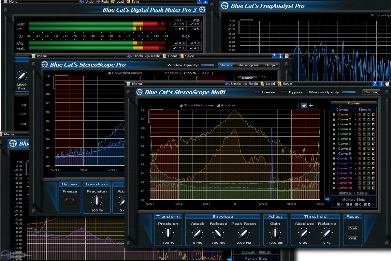This screenshot has width=391, height=261.
Task: Click the @ contact icon in StereoScope Multi
Action: pos(387,84)
